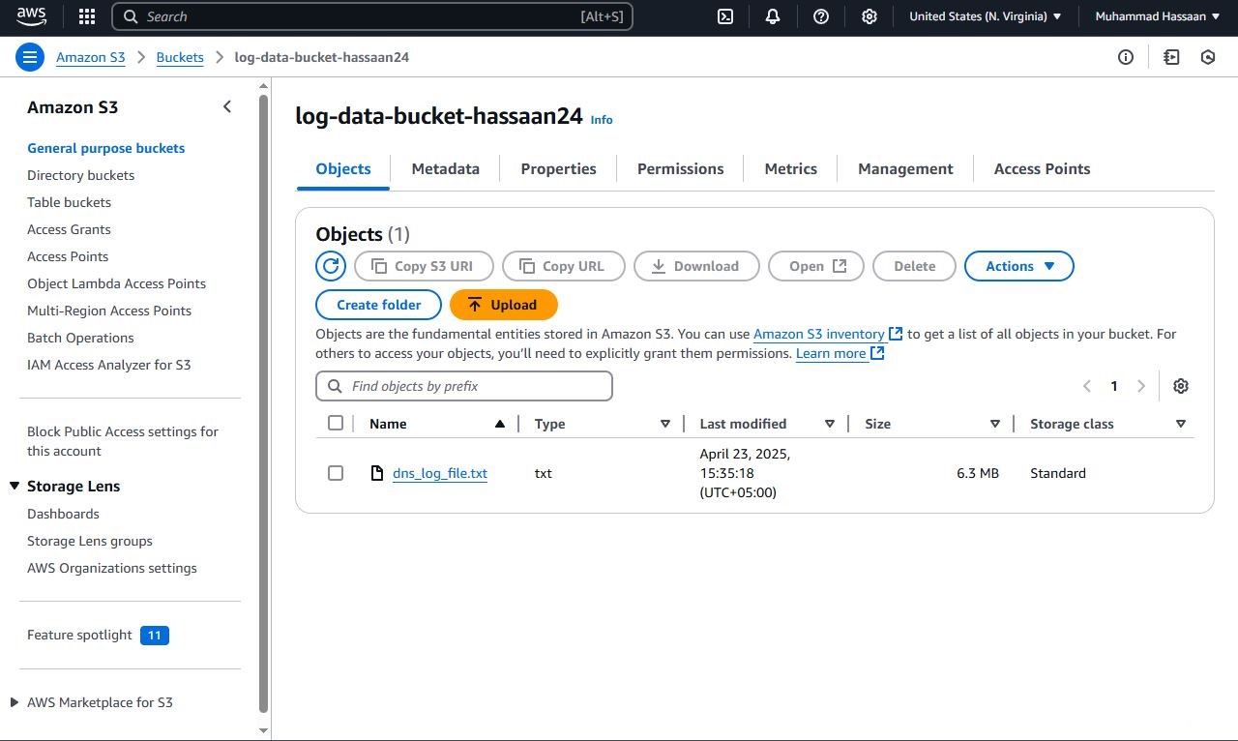Open the United States (N. Virginia) region menu
Viewport: 1238px width, 741px height.
[x=986, y=16]
